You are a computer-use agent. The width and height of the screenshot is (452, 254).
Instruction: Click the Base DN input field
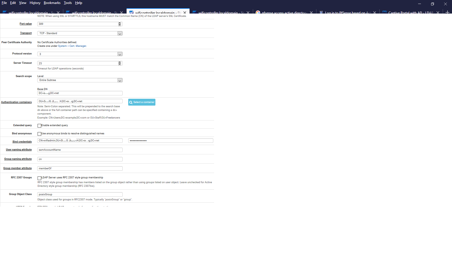pos(80,93)
